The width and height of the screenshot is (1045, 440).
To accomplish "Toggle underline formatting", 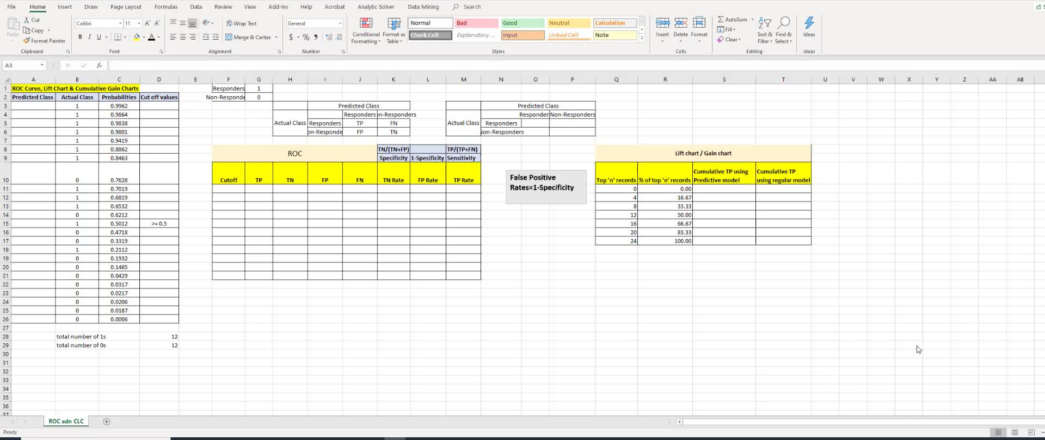I will pyautogui.click(x=99, y=37).
